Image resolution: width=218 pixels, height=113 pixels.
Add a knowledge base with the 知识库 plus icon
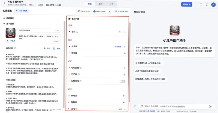(x=125, y=47)
